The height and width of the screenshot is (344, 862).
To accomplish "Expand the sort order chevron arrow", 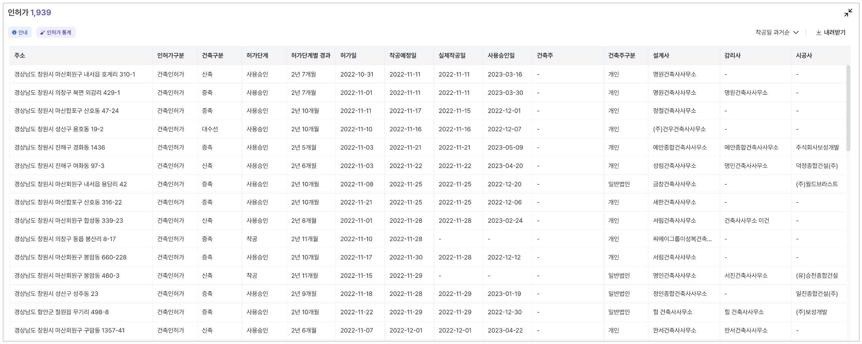I will pyautogui.click(x=796, y=33).
